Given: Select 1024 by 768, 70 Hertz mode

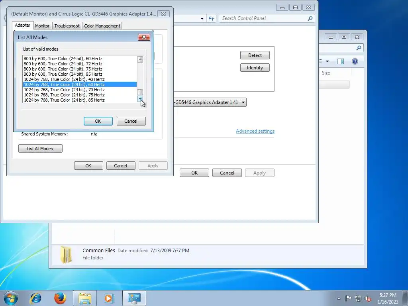Looking at the screenshot, I should click(80, 90).
